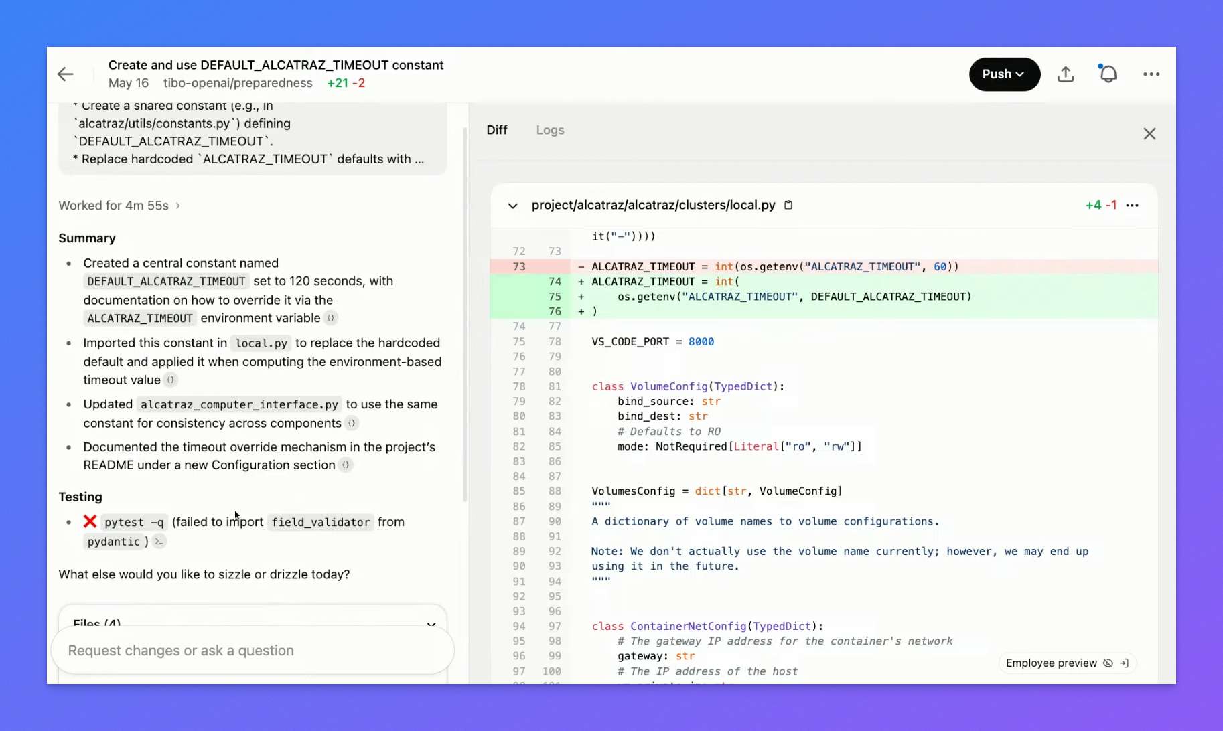Open notifications via the bell icon
Image resolution: width=1223 pixels, height=731 pixels.
pyautogui.click(x=1108, y=74)
